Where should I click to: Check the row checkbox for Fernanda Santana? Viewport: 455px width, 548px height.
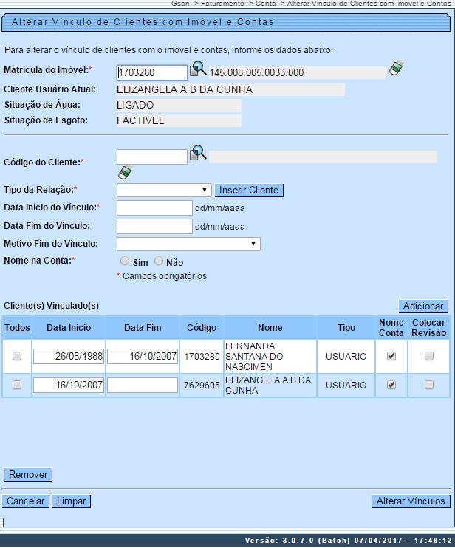click(17, 356)
